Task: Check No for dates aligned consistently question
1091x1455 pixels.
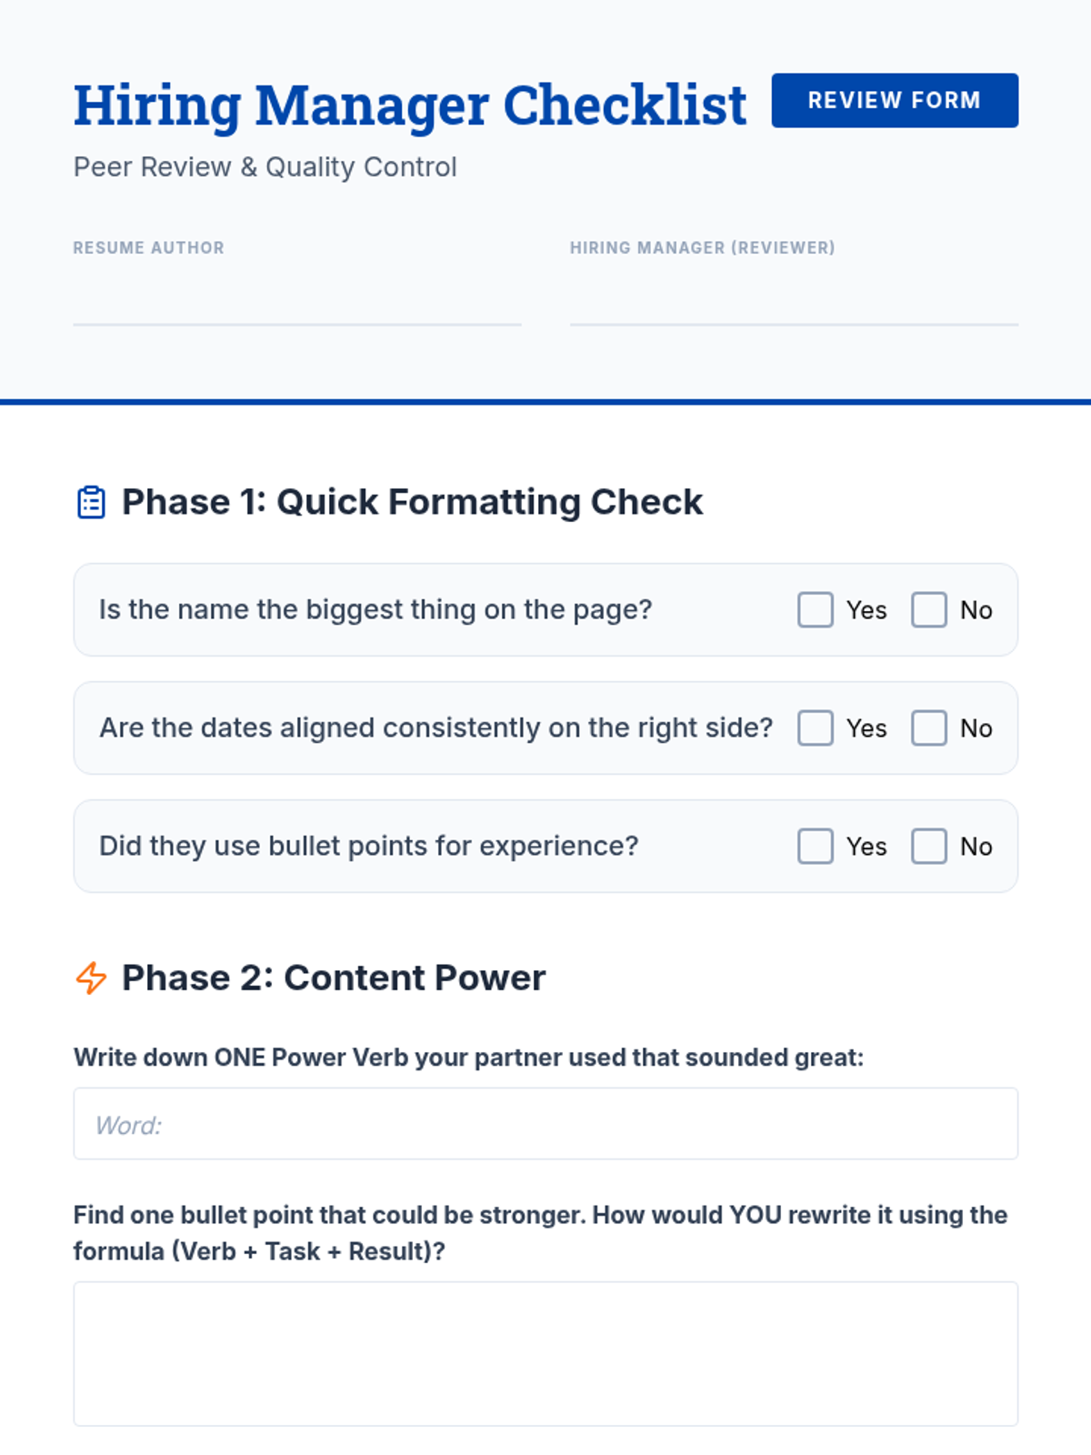Action: 929,728
